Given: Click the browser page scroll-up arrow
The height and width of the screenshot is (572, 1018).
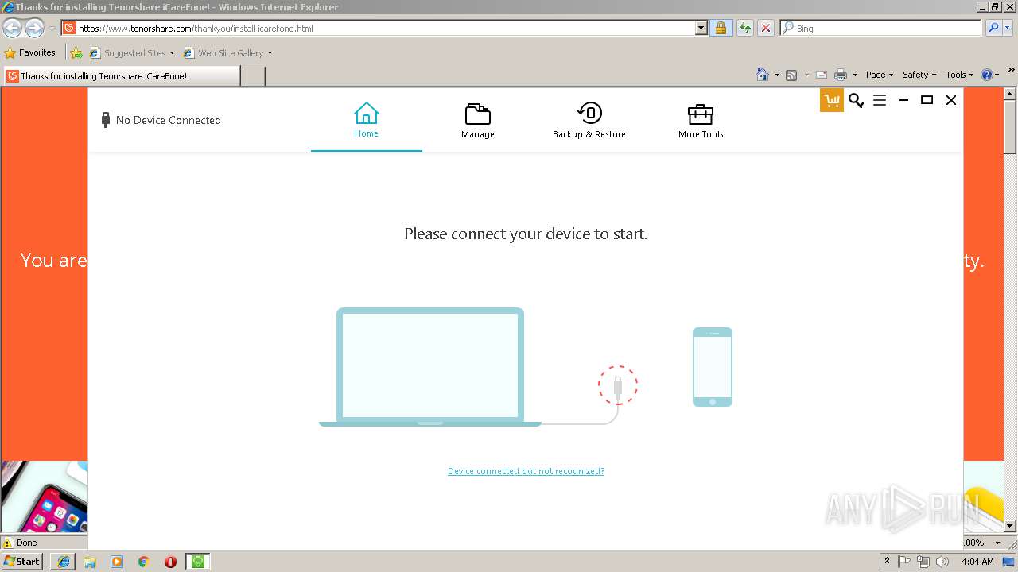Looking at the screenshot, I should click(x=1010, y=93).
